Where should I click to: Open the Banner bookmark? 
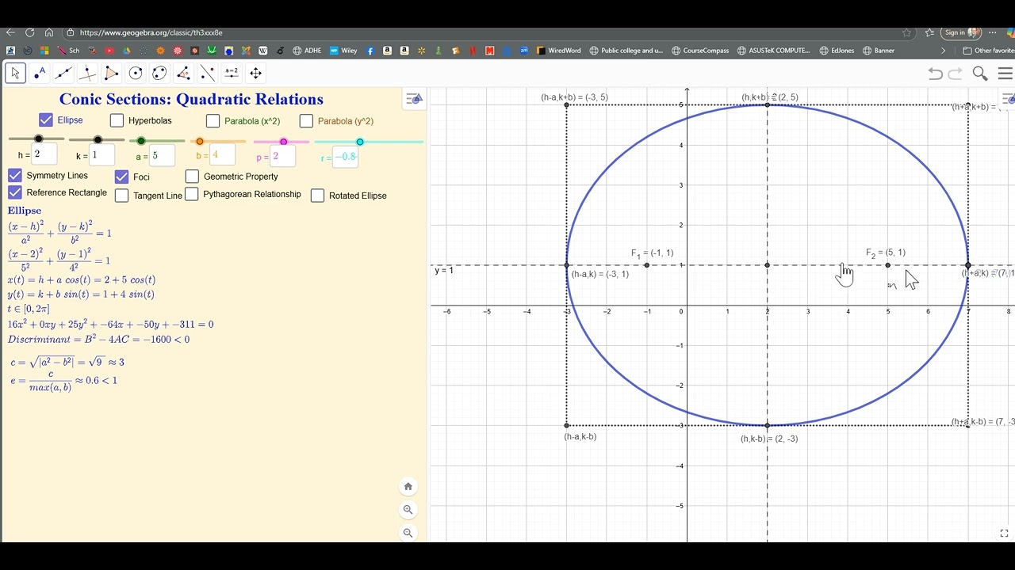pyautogui.click(x=878, y=51)
